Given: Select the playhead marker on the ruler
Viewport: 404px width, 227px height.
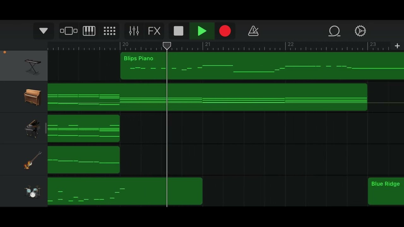Looking at the screenshot, I should (167, 46).
